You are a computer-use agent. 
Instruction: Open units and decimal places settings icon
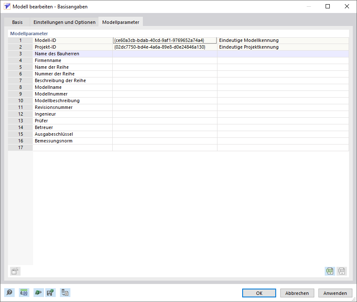coord(24,292)
